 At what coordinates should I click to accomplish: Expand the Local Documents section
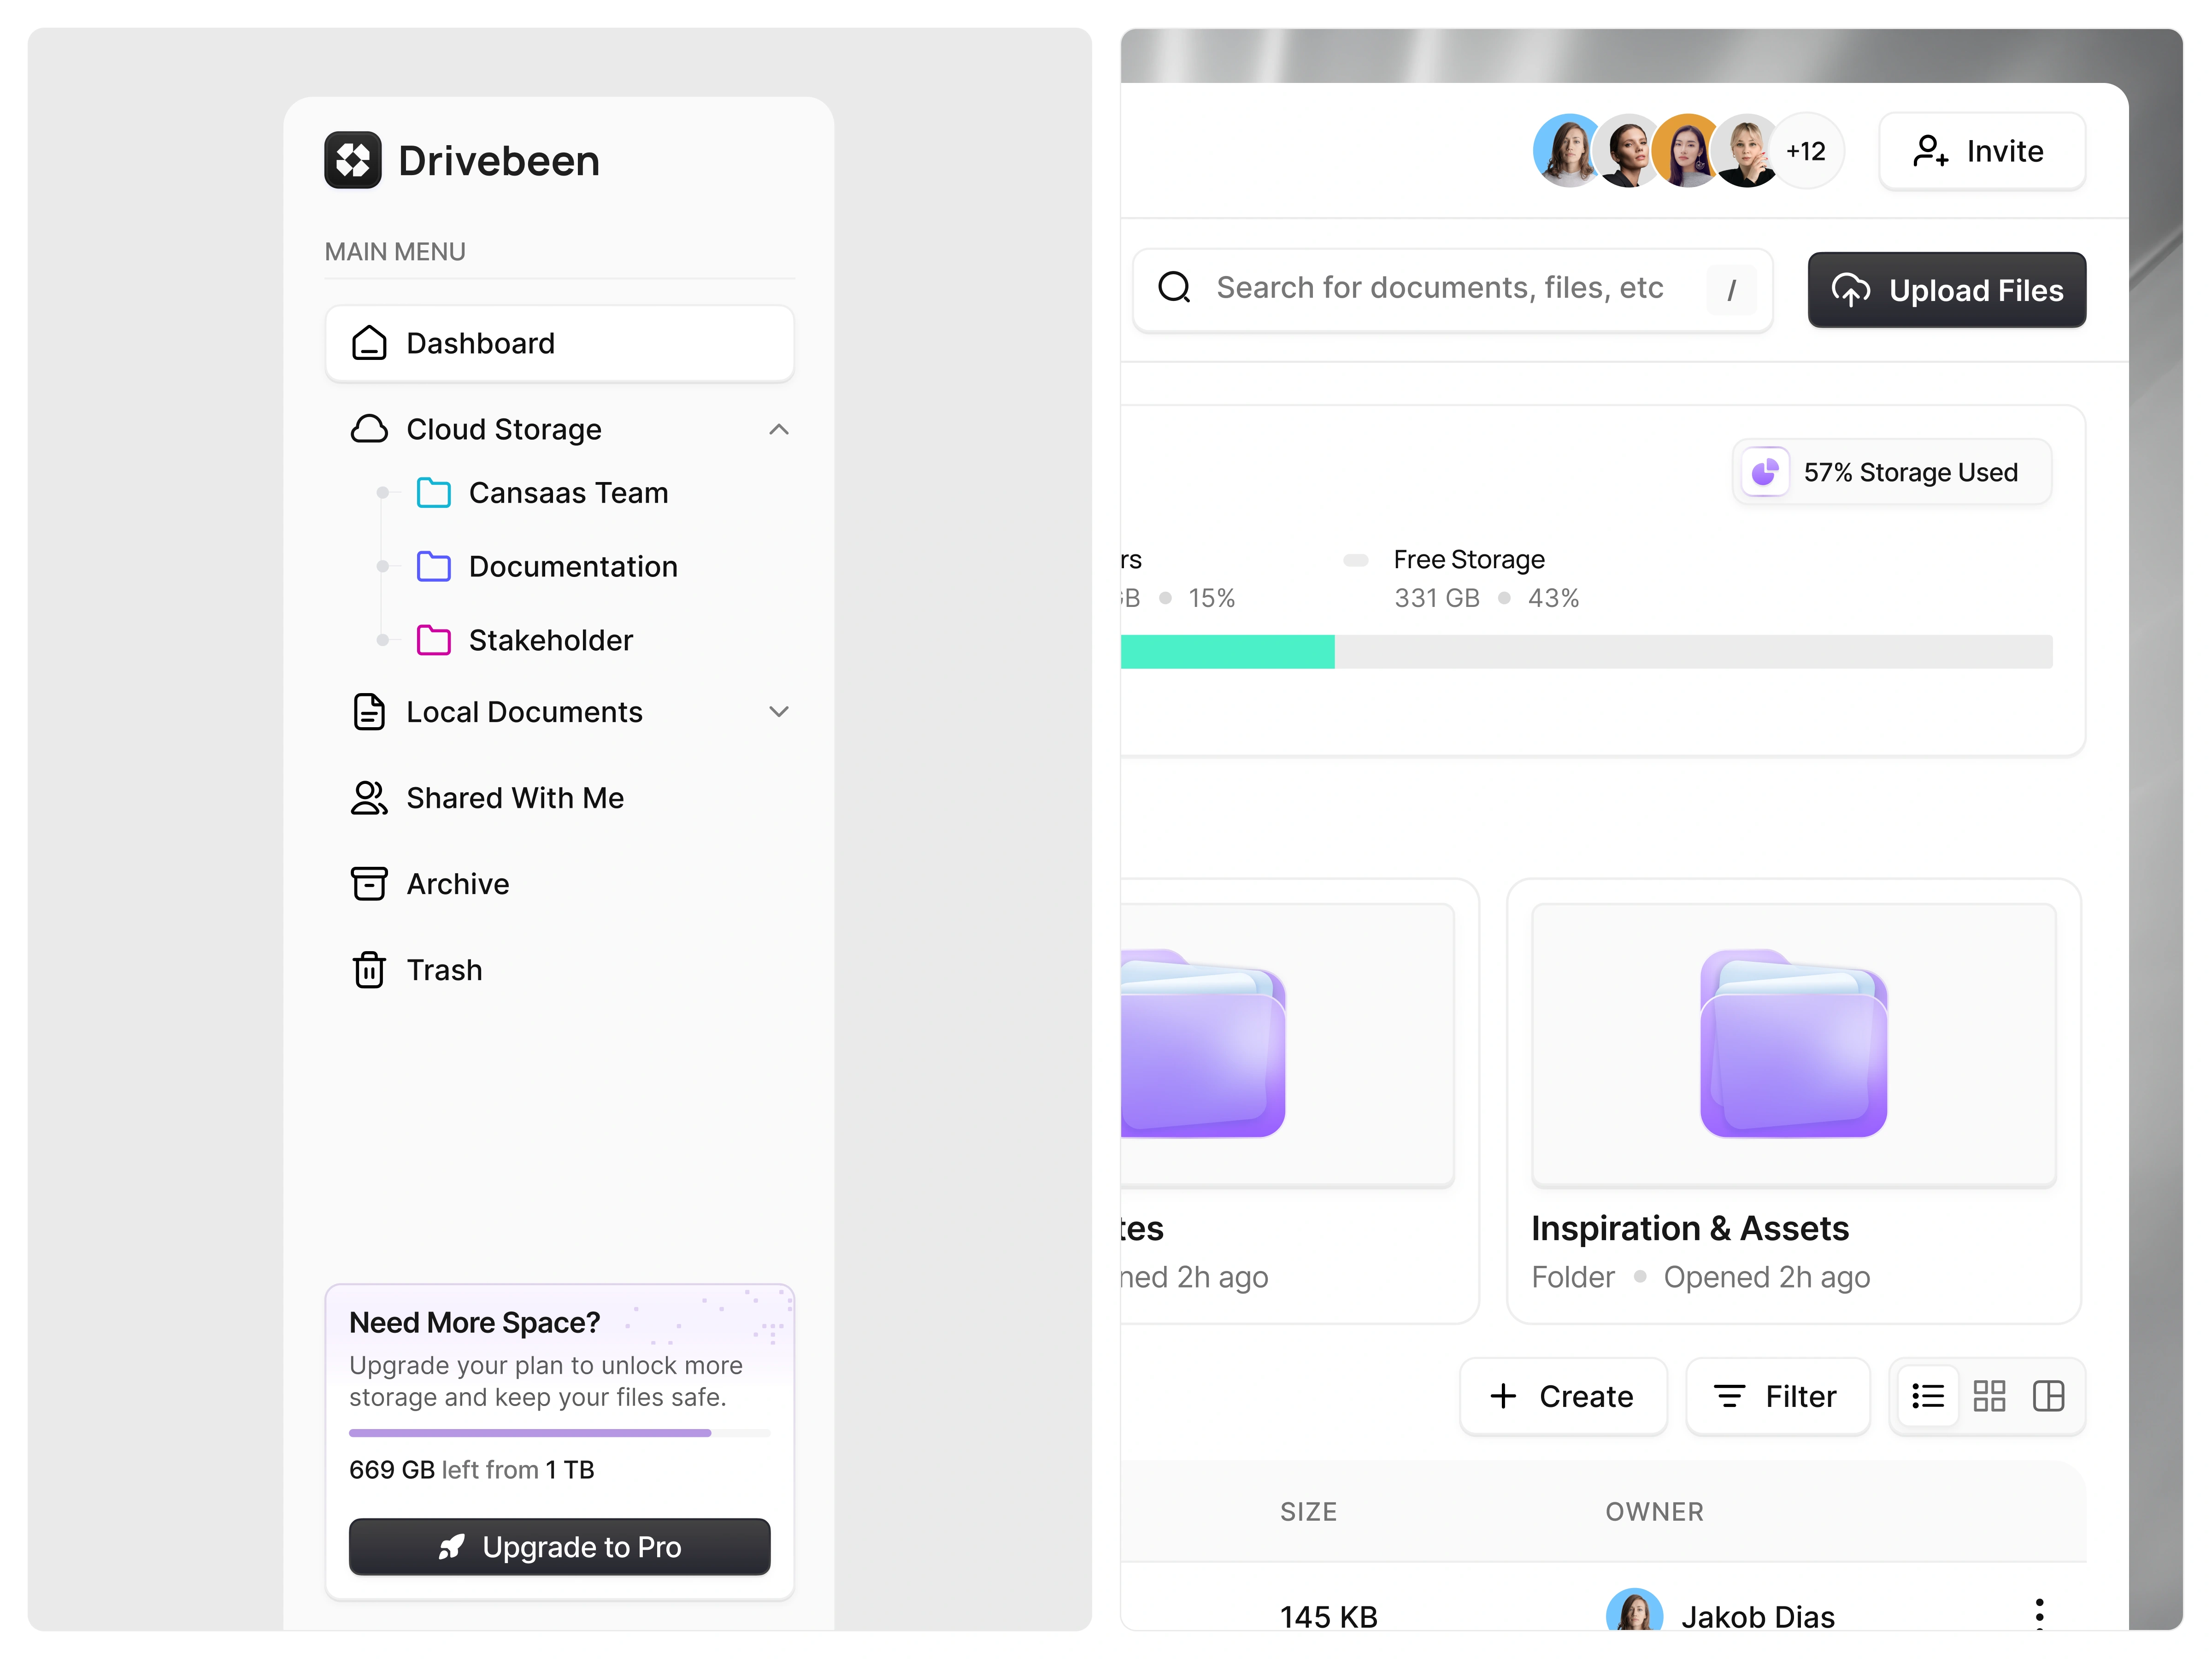(x=779, y=712)
